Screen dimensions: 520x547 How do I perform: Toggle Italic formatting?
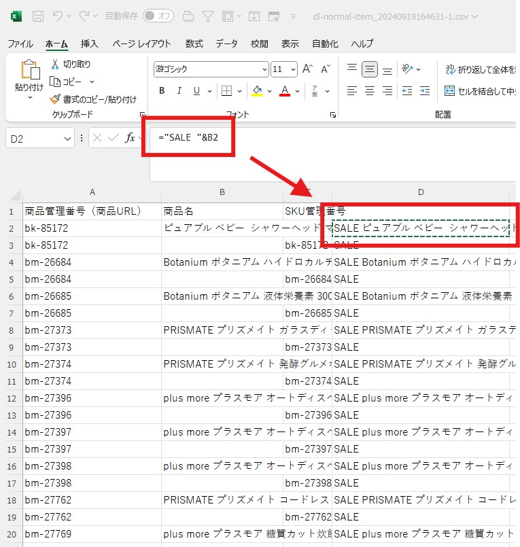tap(179, 90)
